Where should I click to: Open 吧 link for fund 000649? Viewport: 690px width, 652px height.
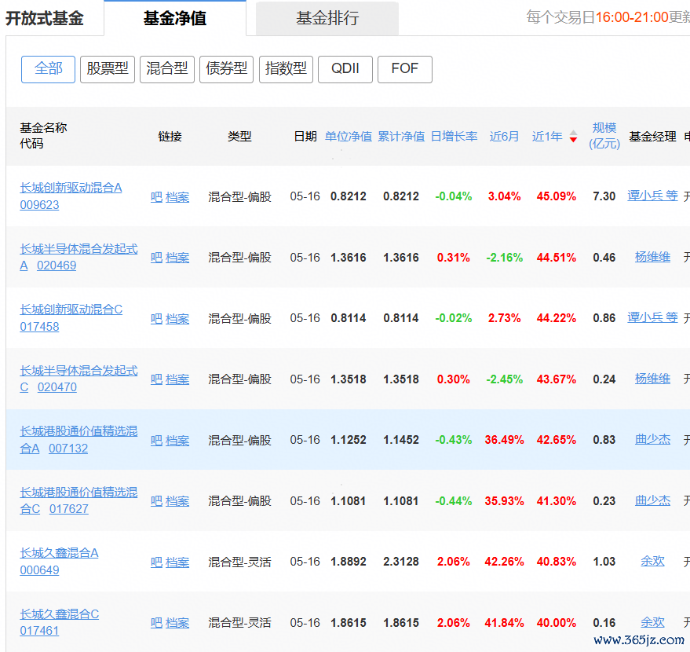click(x=156, y=562)
